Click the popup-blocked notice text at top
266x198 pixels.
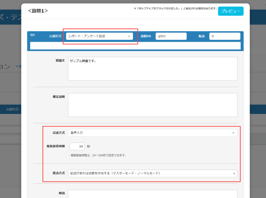click(x=175, y=9)
